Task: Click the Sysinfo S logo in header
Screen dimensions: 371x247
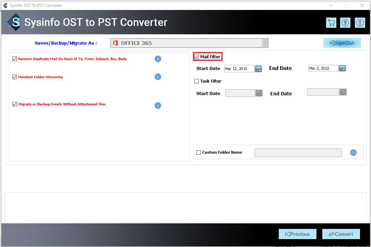Action: pos(15,22)
